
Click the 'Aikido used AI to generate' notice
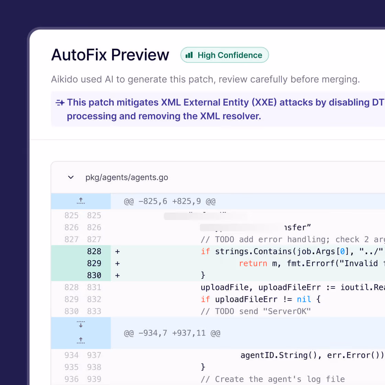click(206, 79)
